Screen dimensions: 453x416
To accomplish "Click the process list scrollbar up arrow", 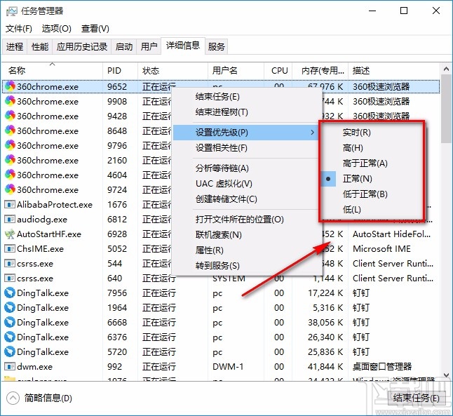I will [x=446, y=69].
